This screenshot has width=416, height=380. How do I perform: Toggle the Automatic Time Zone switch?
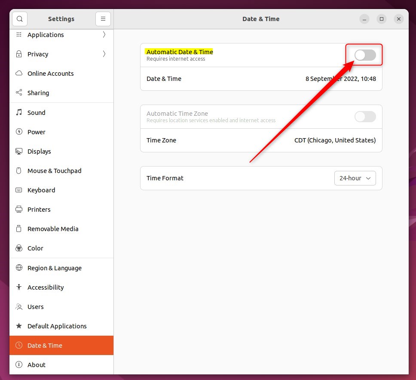(x=365, y=117)
